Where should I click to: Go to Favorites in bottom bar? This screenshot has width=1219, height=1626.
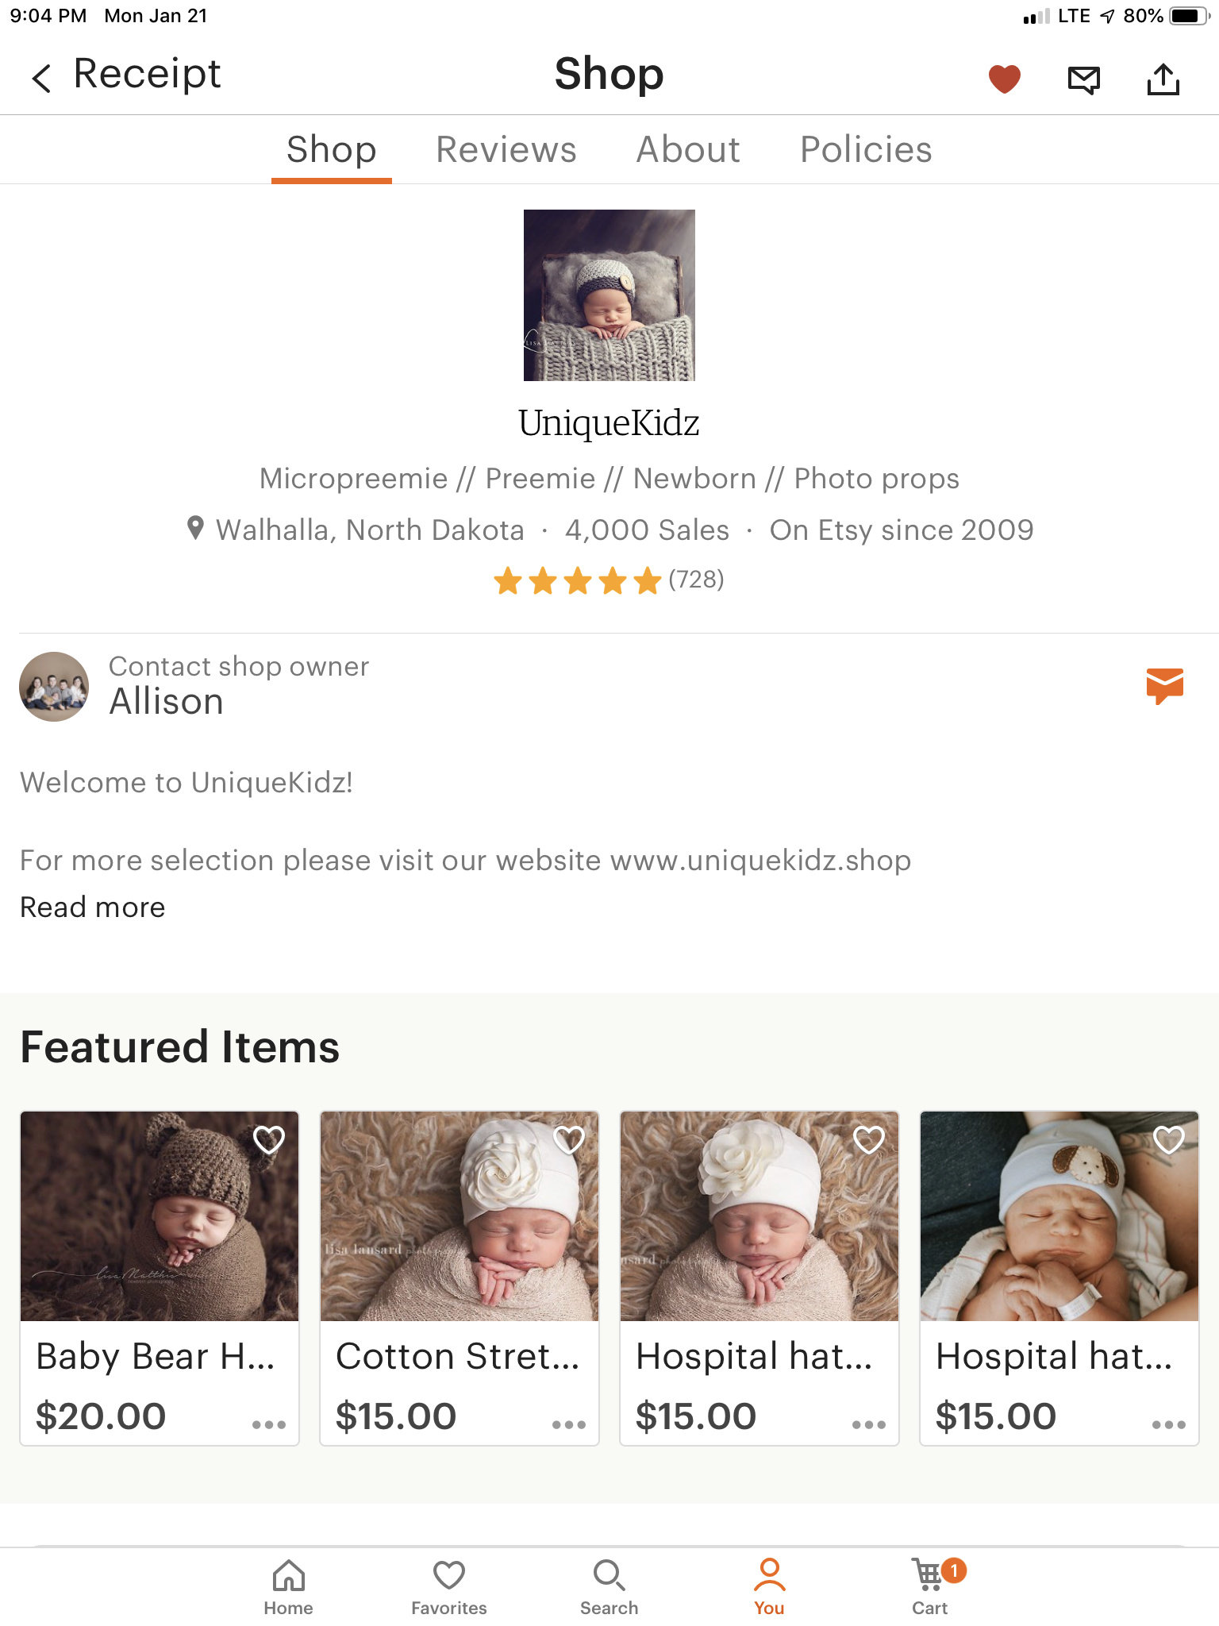tap(448, 1586)
